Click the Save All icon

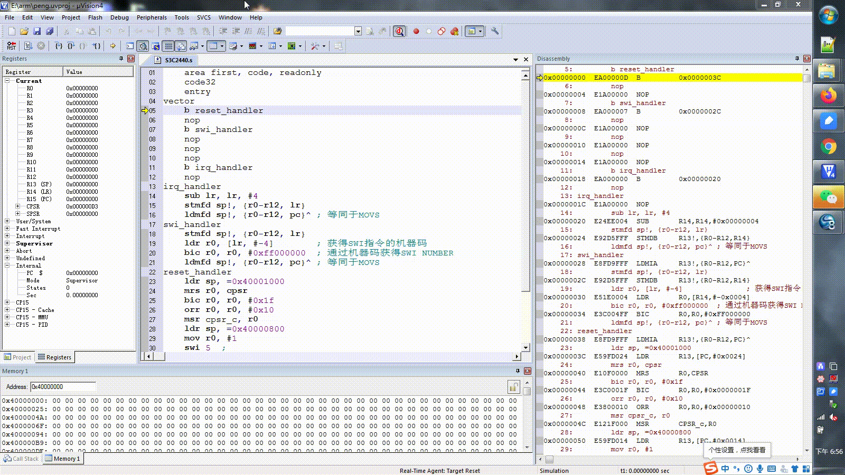50,31
